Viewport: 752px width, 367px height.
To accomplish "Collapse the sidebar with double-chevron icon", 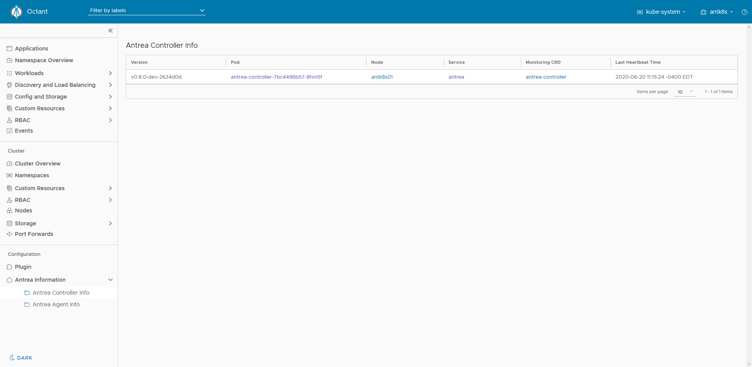I will pos(111,31).
